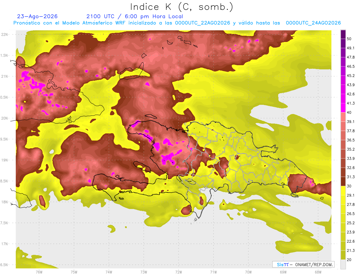This screenshot has height=276, width=357.
Task: Click the "SisTT - ONAMET/REP.DOM." credit box
Action: (303, 264)
